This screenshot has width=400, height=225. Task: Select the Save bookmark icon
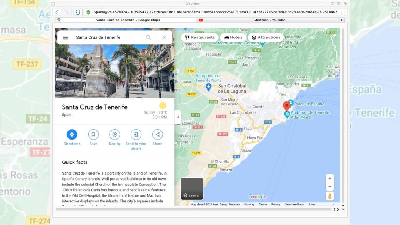click(93, 135)
